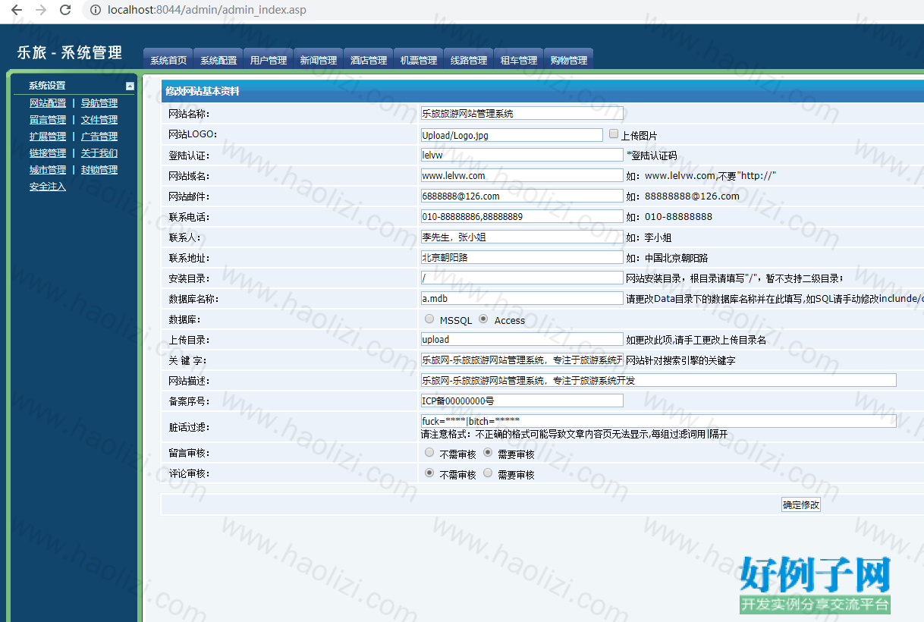Go to 留言管理 link

pyautogui.click(x=48, y=120)
